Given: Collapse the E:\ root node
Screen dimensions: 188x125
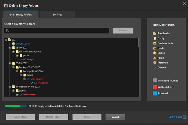Looking at the screenshot, I should [x=6, y=40].
